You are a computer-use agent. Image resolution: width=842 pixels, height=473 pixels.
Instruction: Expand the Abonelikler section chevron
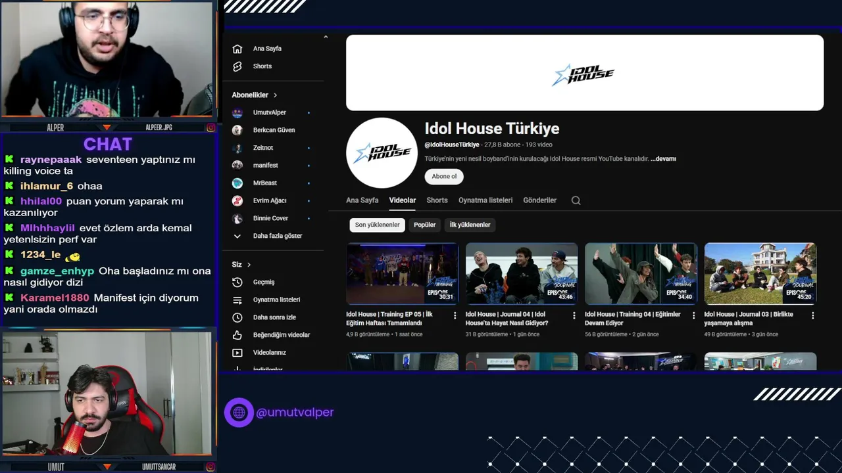coord(275,95)
